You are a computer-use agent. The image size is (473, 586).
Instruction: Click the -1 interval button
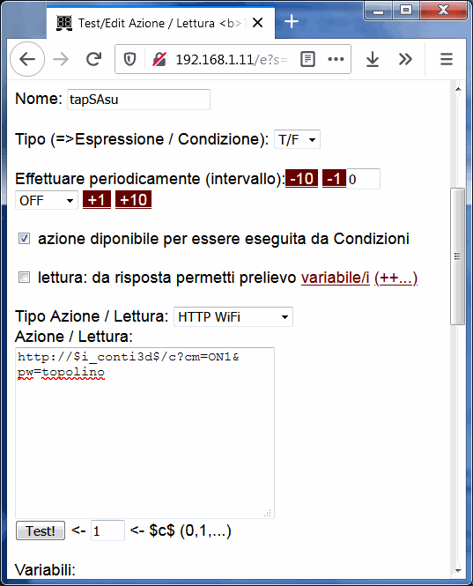tap(334, 178)
